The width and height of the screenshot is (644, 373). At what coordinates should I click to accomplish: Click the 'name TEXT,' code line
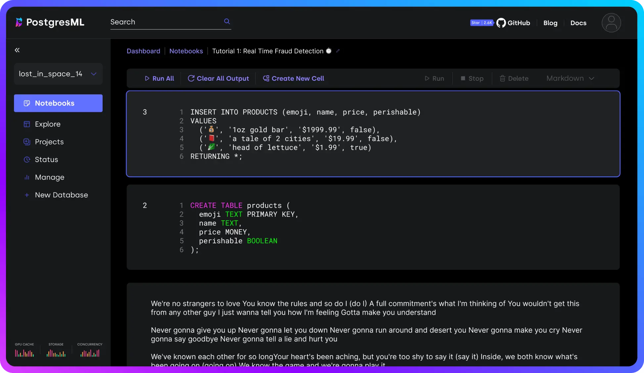tap(220, 223)
